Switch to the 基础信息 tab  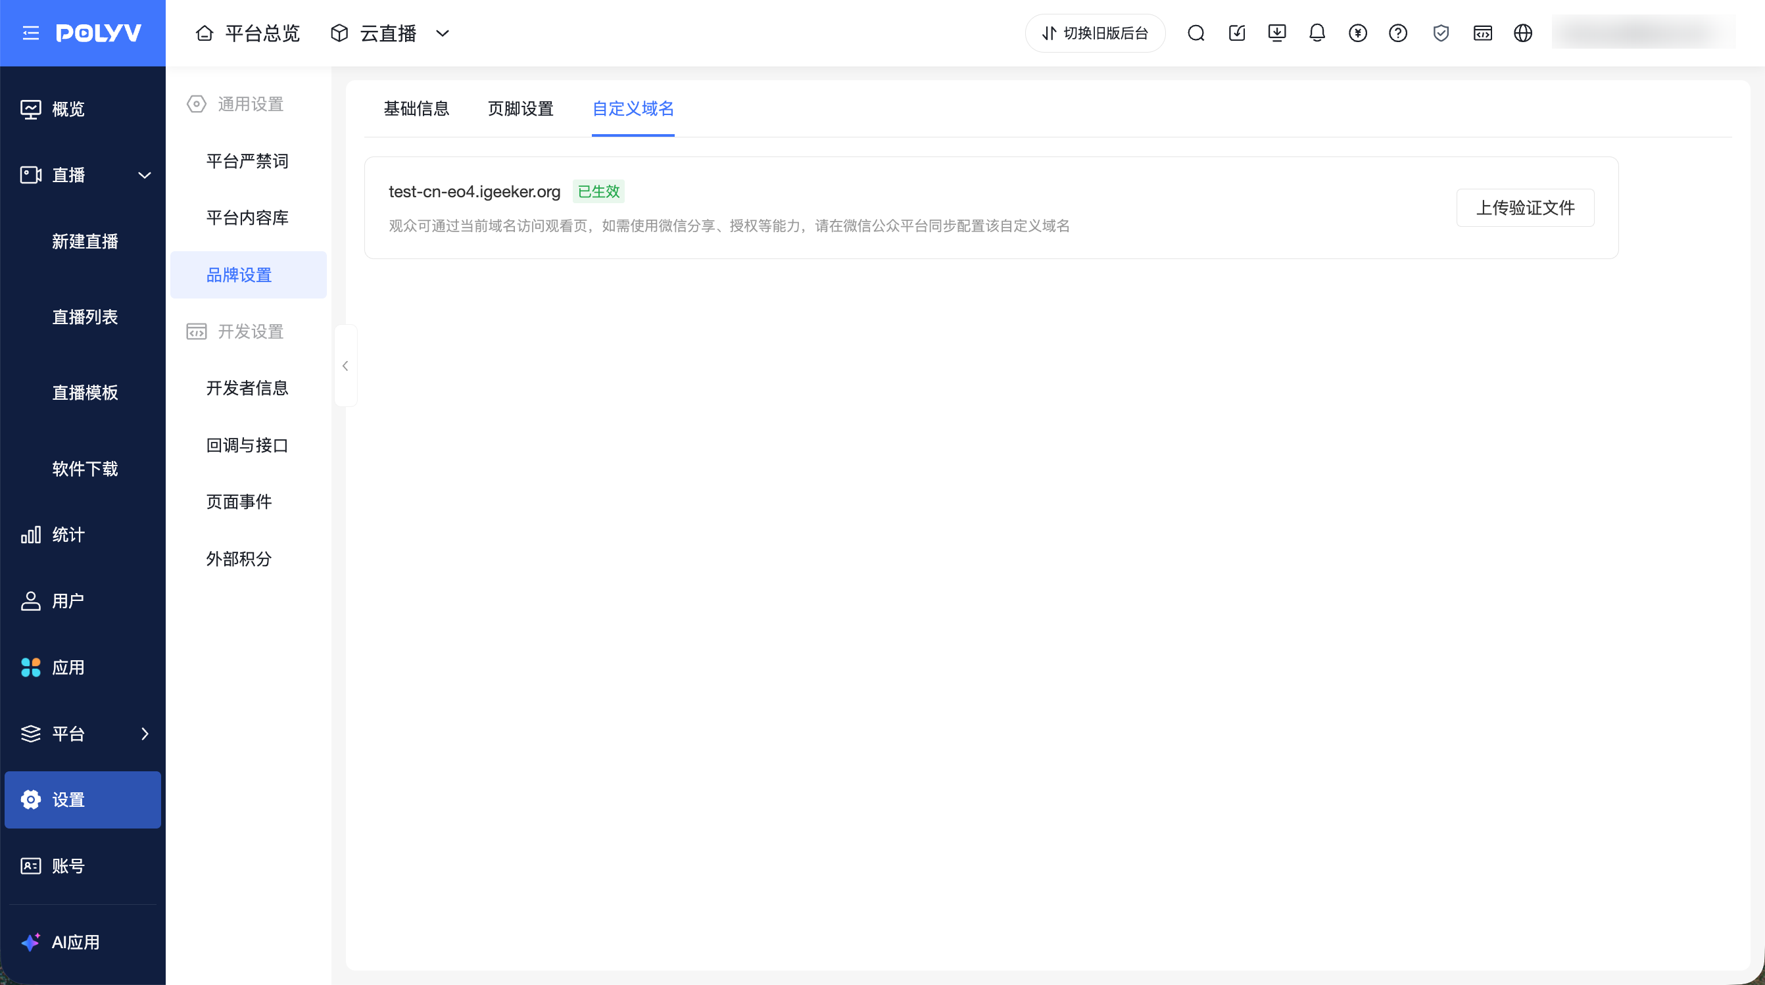(x=416, y=109)
